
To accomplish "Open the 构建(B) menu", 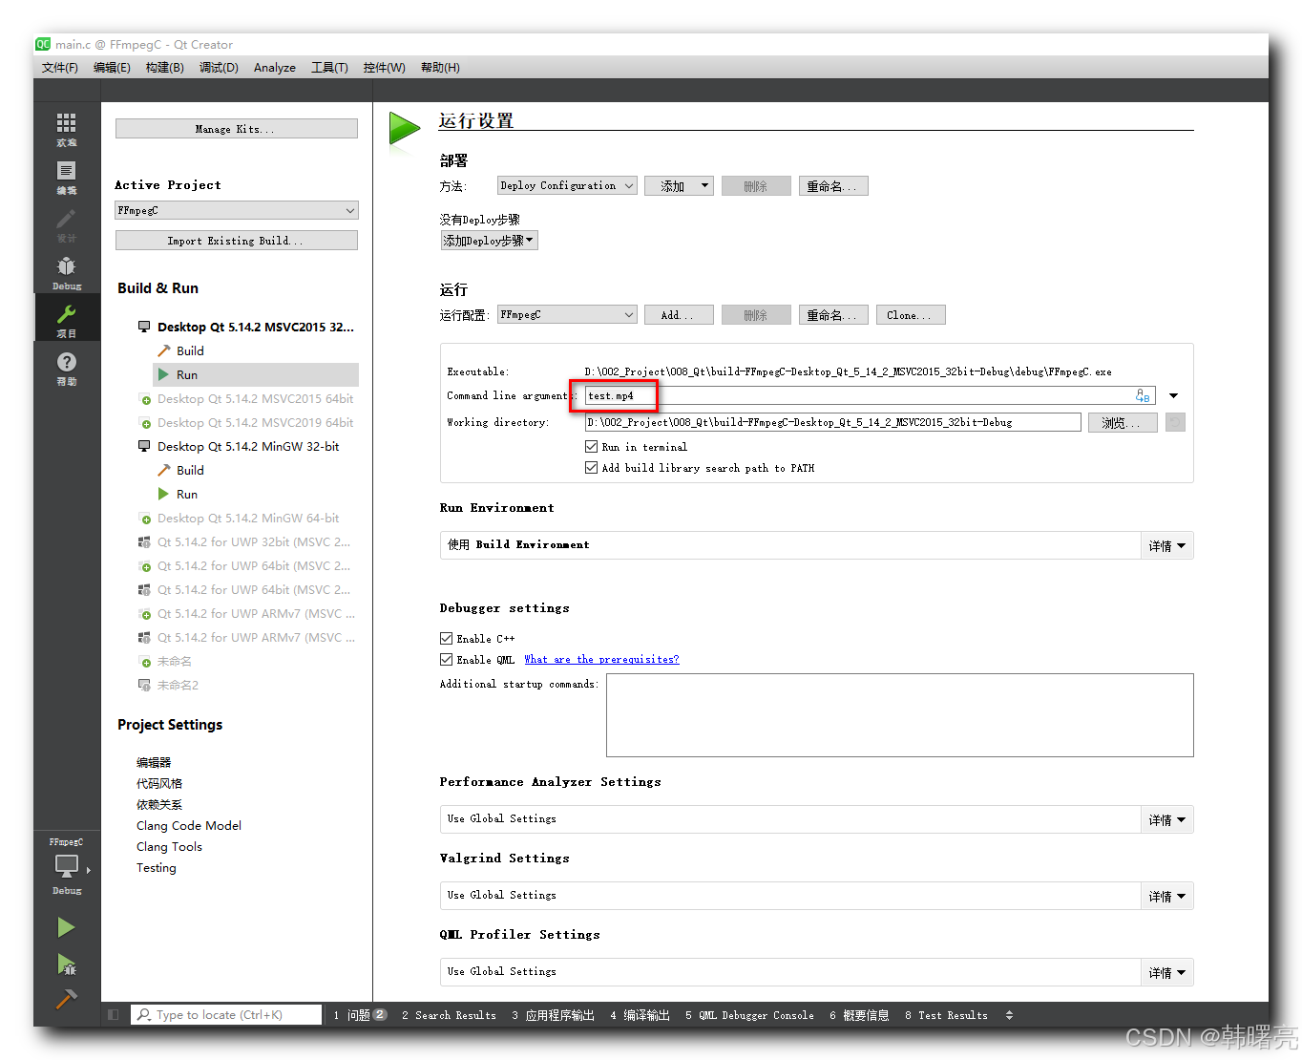I will click(165, 68).
